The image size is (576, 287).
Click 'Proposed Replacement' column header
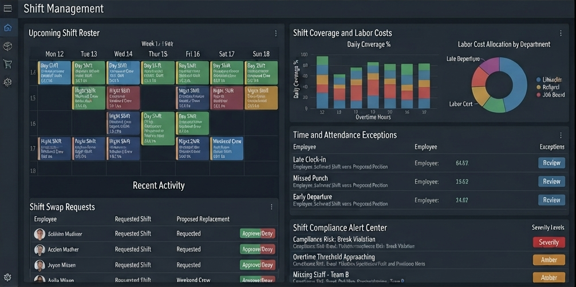203,219
